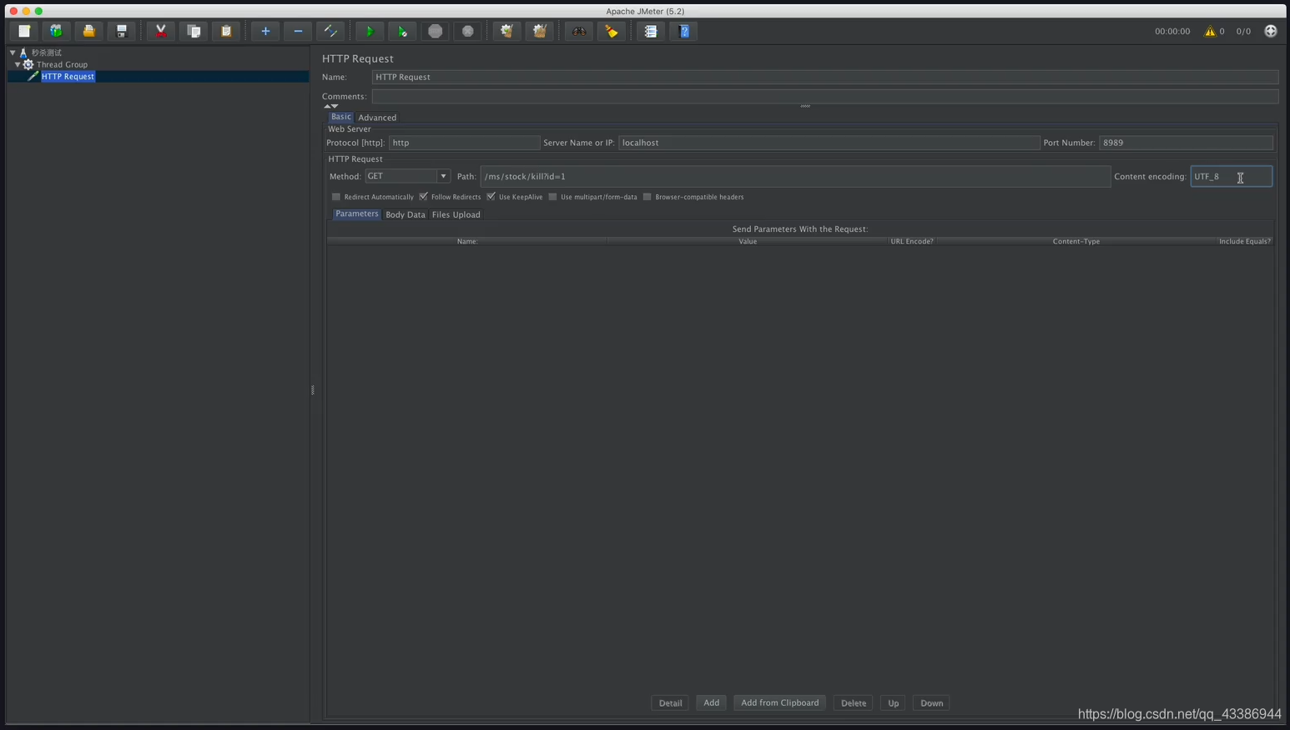Click the Help question mark icon

point(684,31)
